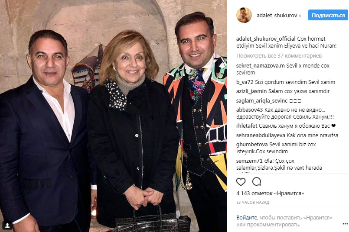
Task: Open adalet_shukurov username in header
Action: point(278,15)
